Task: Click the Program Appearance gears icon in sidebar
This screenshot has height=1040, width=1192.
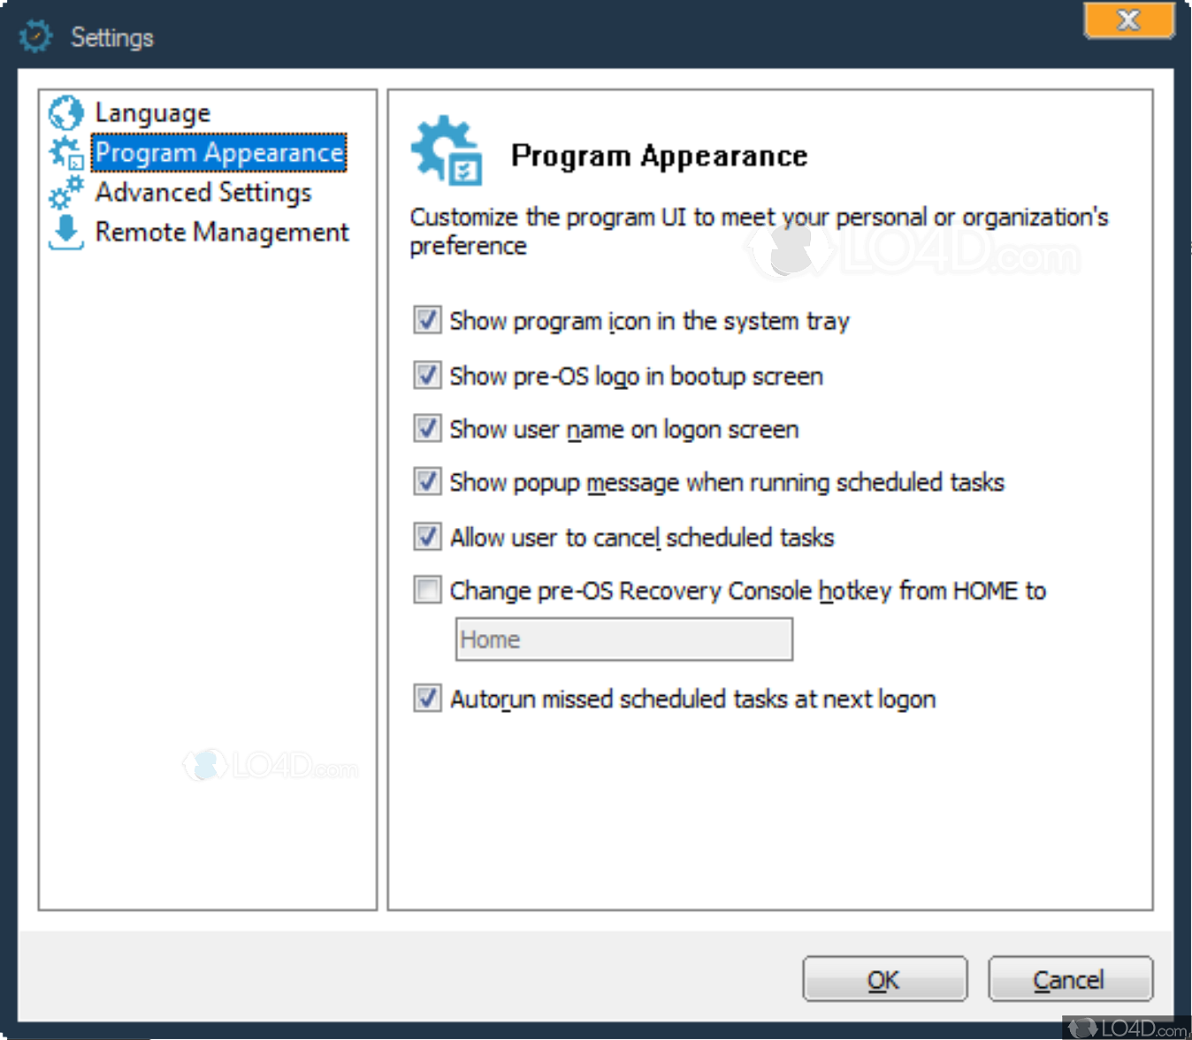Action: pos(65,151)
